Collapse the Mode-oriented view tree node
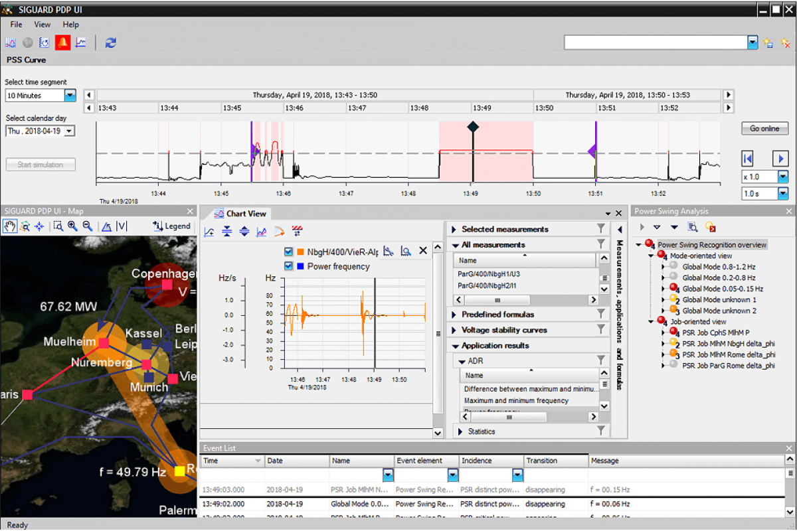797x531 pixels. click(650, 256)
